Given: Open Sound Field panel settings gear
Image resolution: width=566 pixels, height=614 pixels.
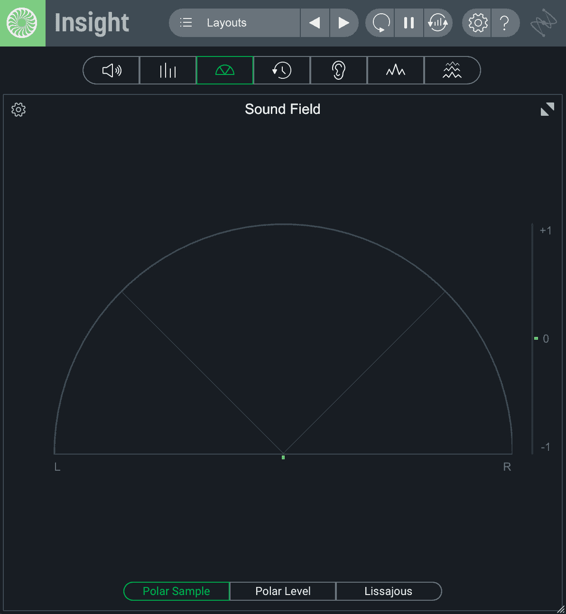Looking at the screenshot, I should coord(19,110).
